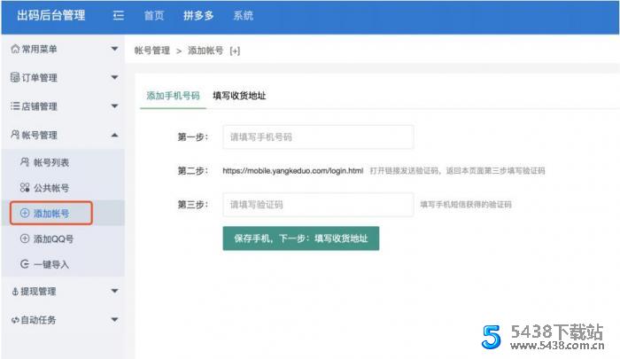This screenshot has width=620, height=359.
Task: Click the green 保存手机 next-step button
Action: coord(300,238)
